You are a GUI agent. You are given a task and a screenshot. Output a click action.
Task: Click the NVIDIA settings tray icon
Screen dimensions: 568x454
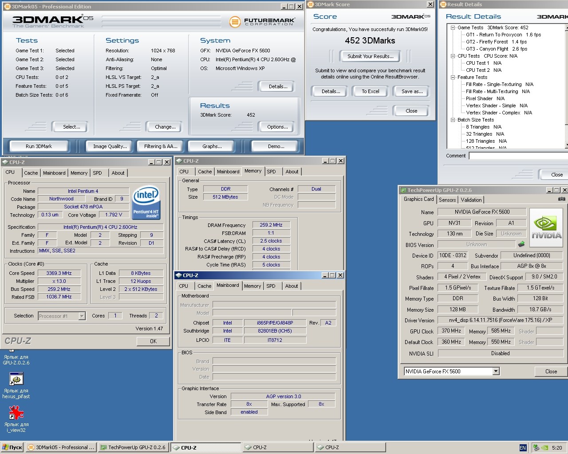click(x=544, y=448)
